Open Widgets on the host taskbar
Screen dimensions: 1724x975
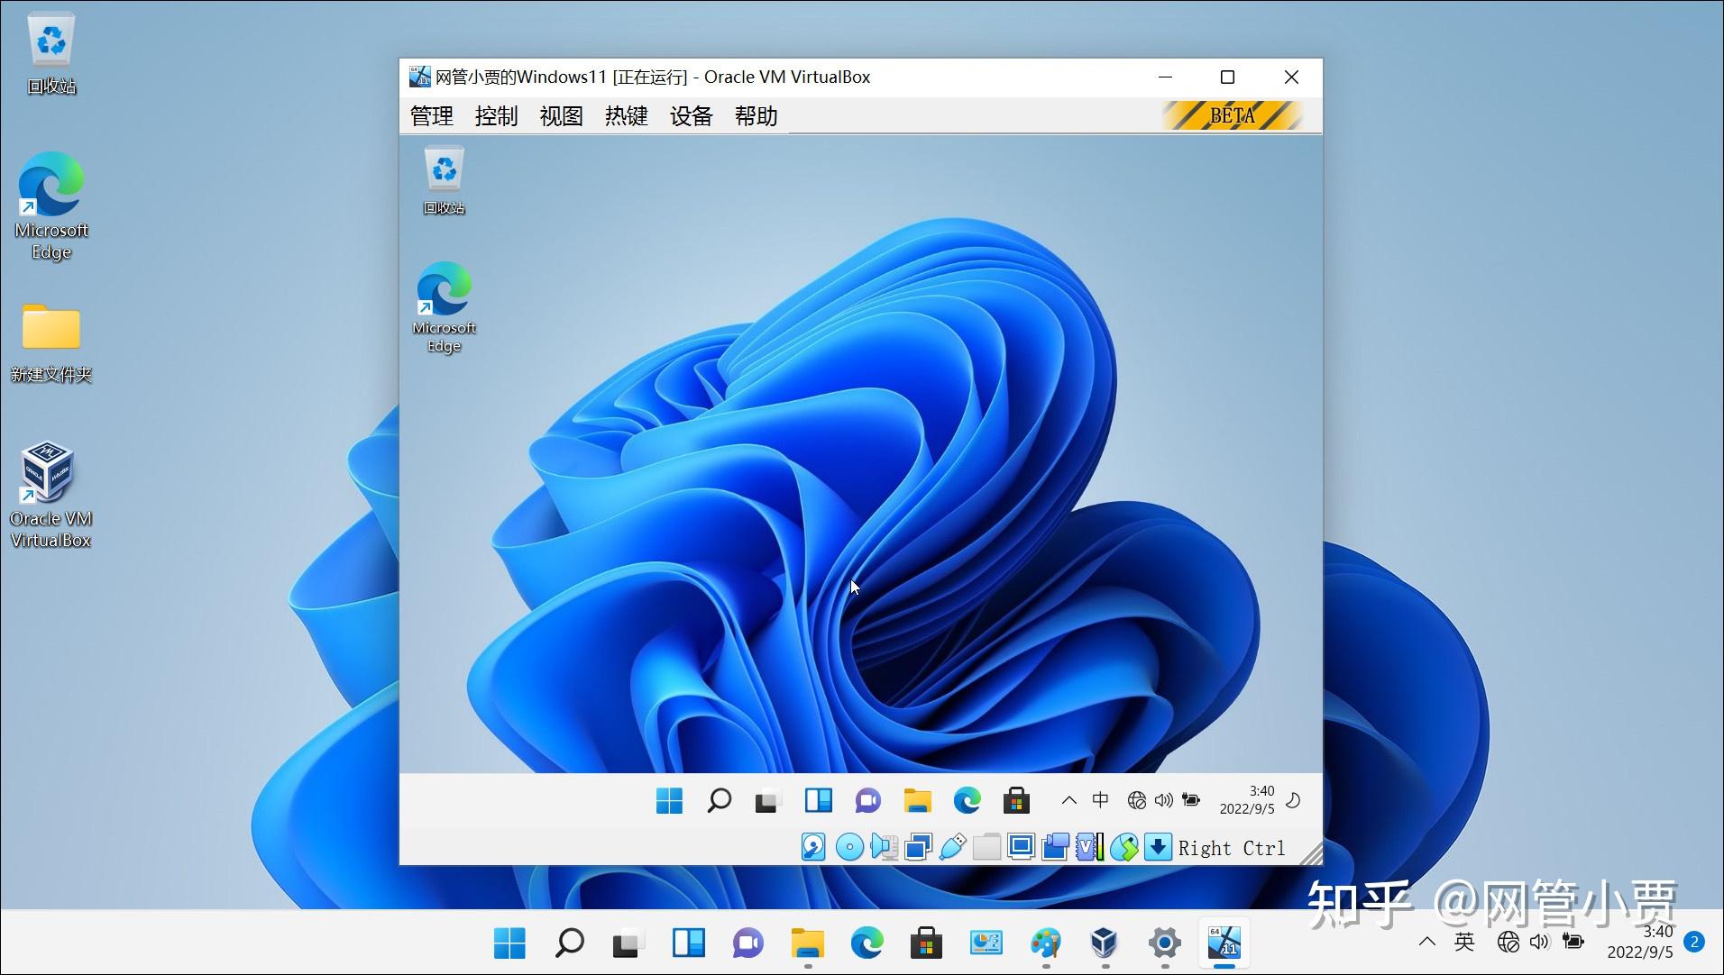pos(689,943)
